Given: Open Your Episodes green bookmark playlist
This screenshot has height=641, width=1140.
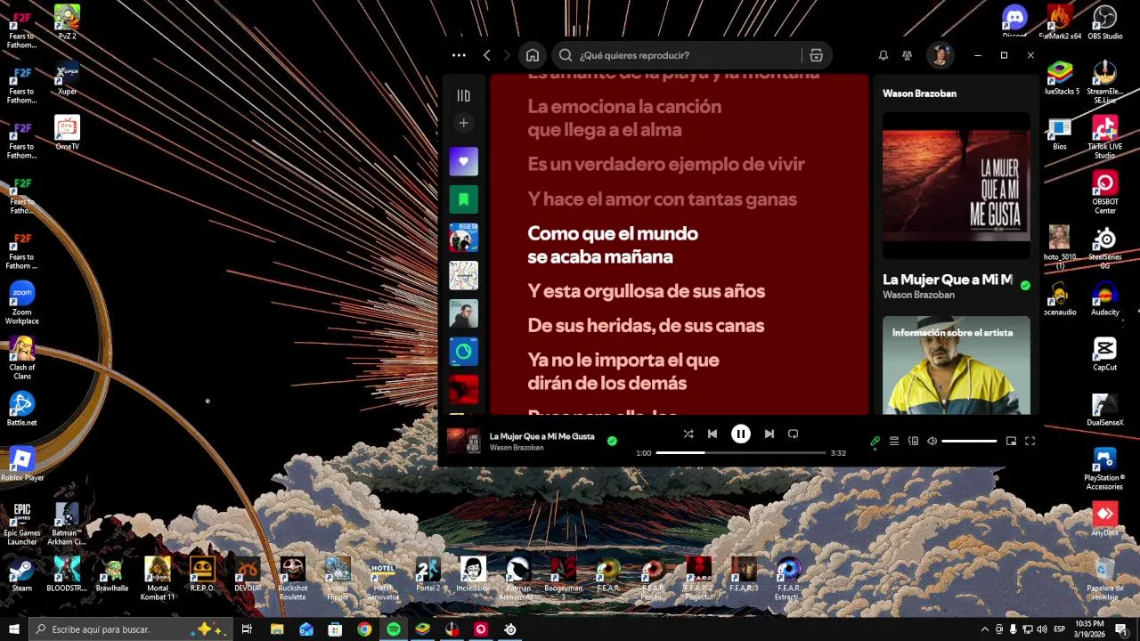Looking at the screenshot, I should (463, 199).
